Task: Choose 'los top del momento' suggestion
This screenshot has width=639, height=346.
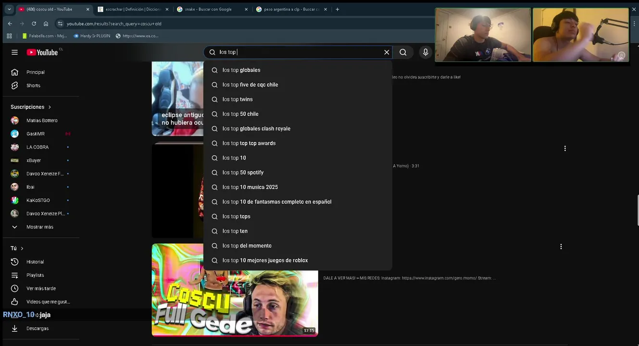Action: click(298, 246)
